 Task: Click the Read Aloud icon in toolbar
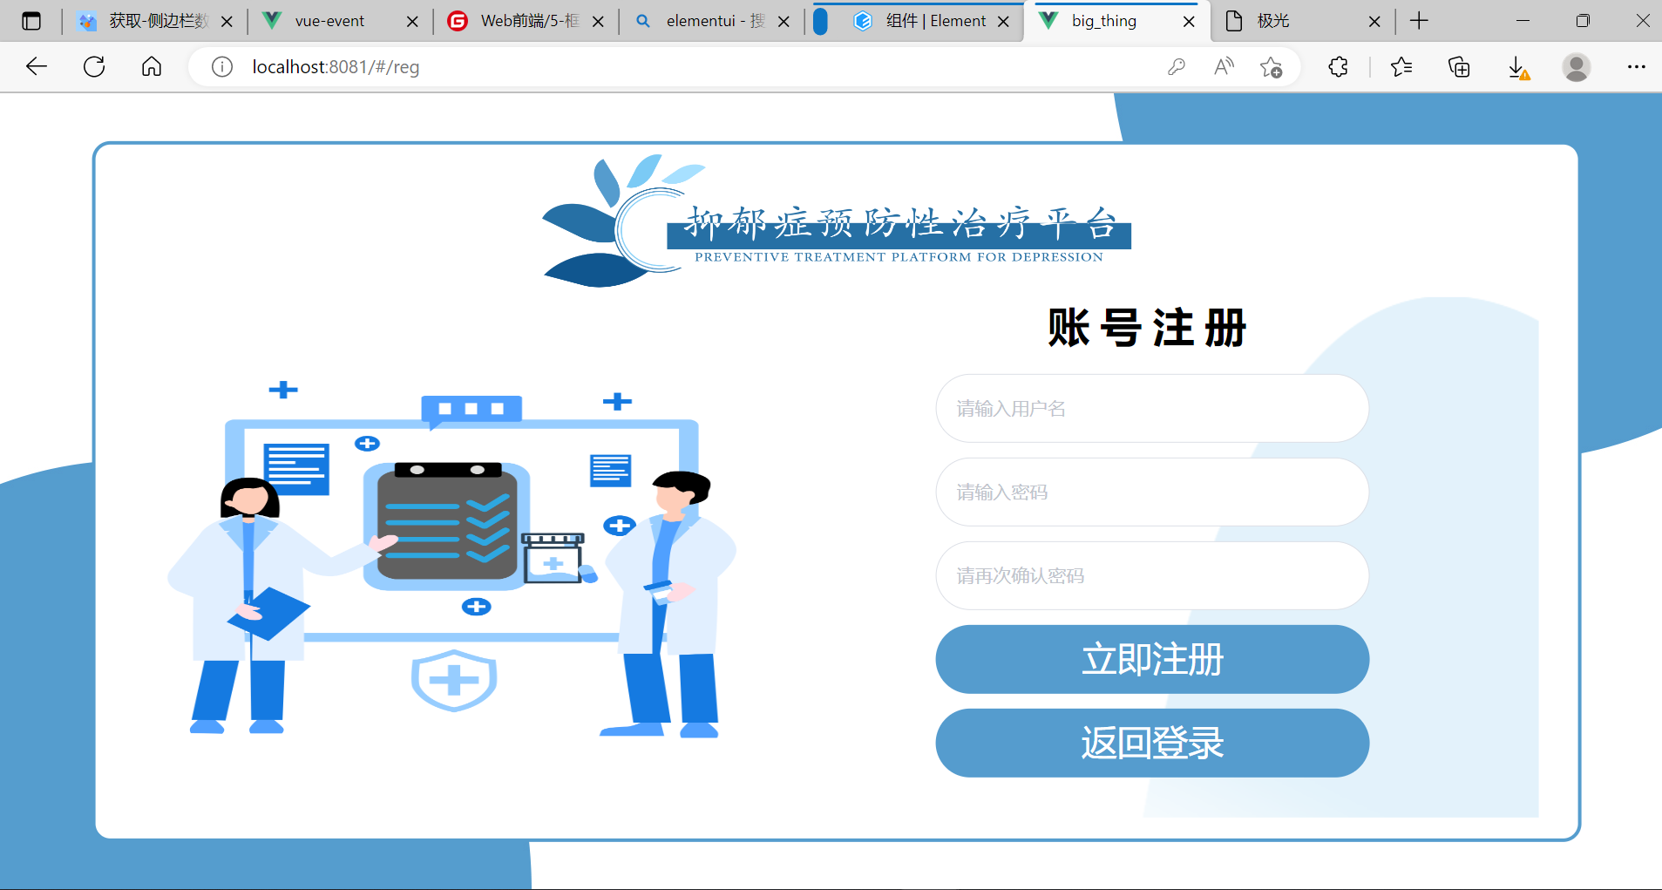pyautogui.click(x=1223, y=66)
